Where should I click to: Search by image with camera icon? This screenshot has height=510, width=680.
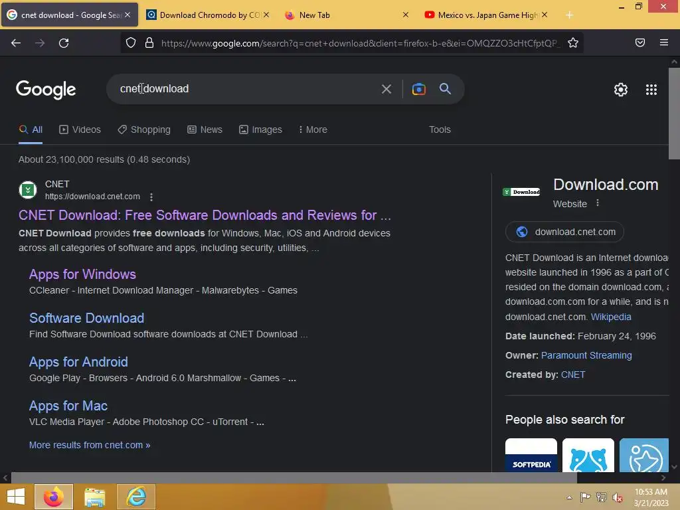(418, 89)
